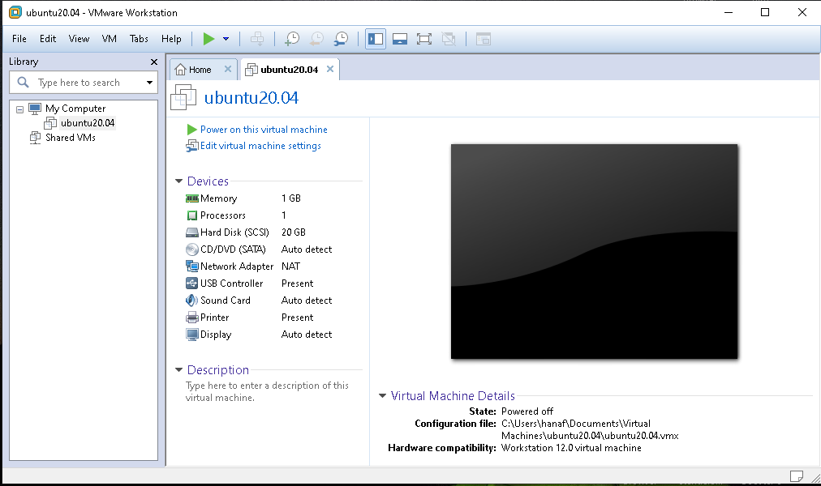The width and height of the screenshot is (821, 486).
Task: Select My Computer in the Library tree
Action: point(75,109)
